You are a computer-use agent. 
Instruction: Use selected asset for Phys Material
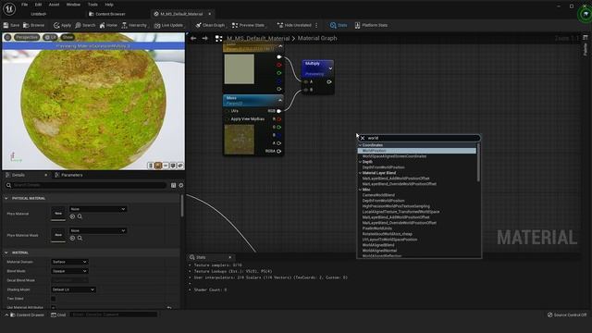click(x=72, y=216)
